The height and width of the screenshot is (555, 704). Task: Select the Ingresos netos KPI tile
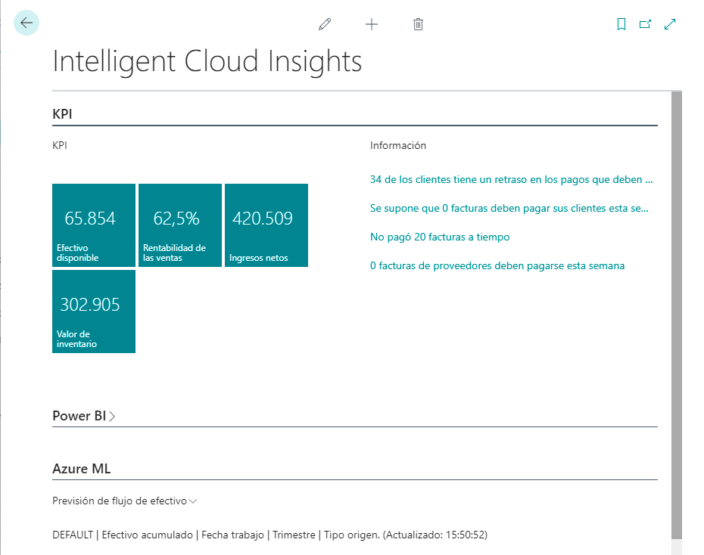click(x=266, y=225)
